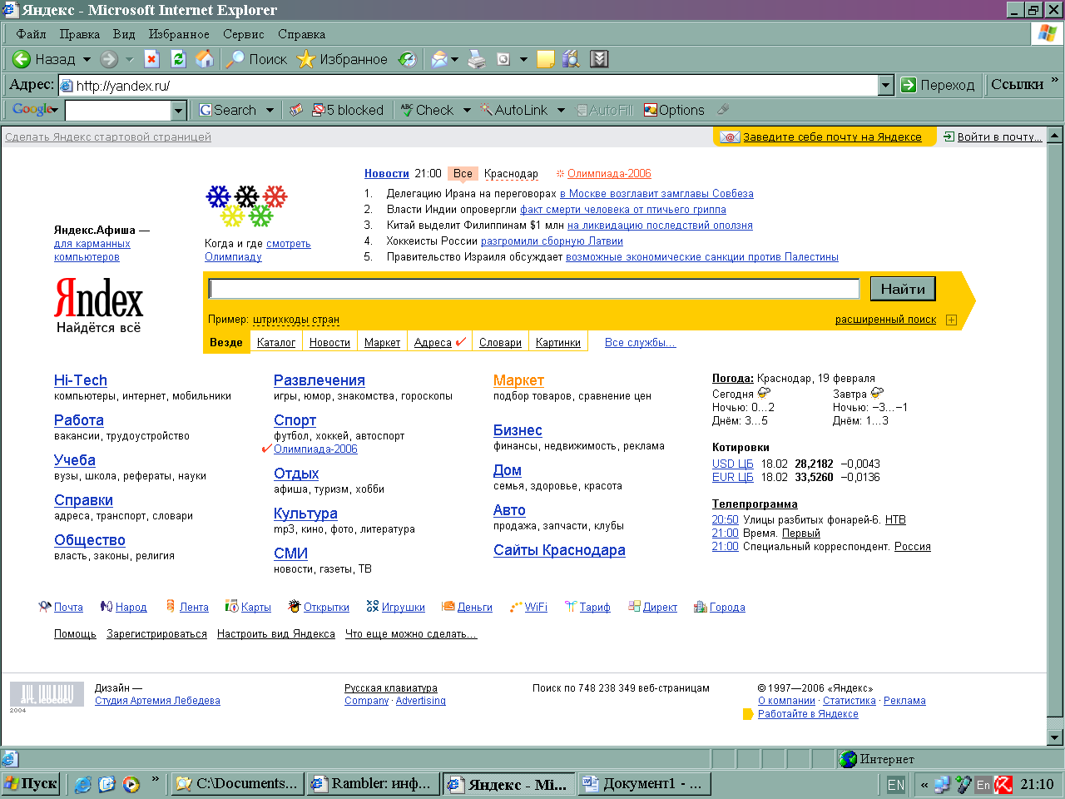
Task: Open the address bar dropdown arrow
Action: tap(886, 85)
